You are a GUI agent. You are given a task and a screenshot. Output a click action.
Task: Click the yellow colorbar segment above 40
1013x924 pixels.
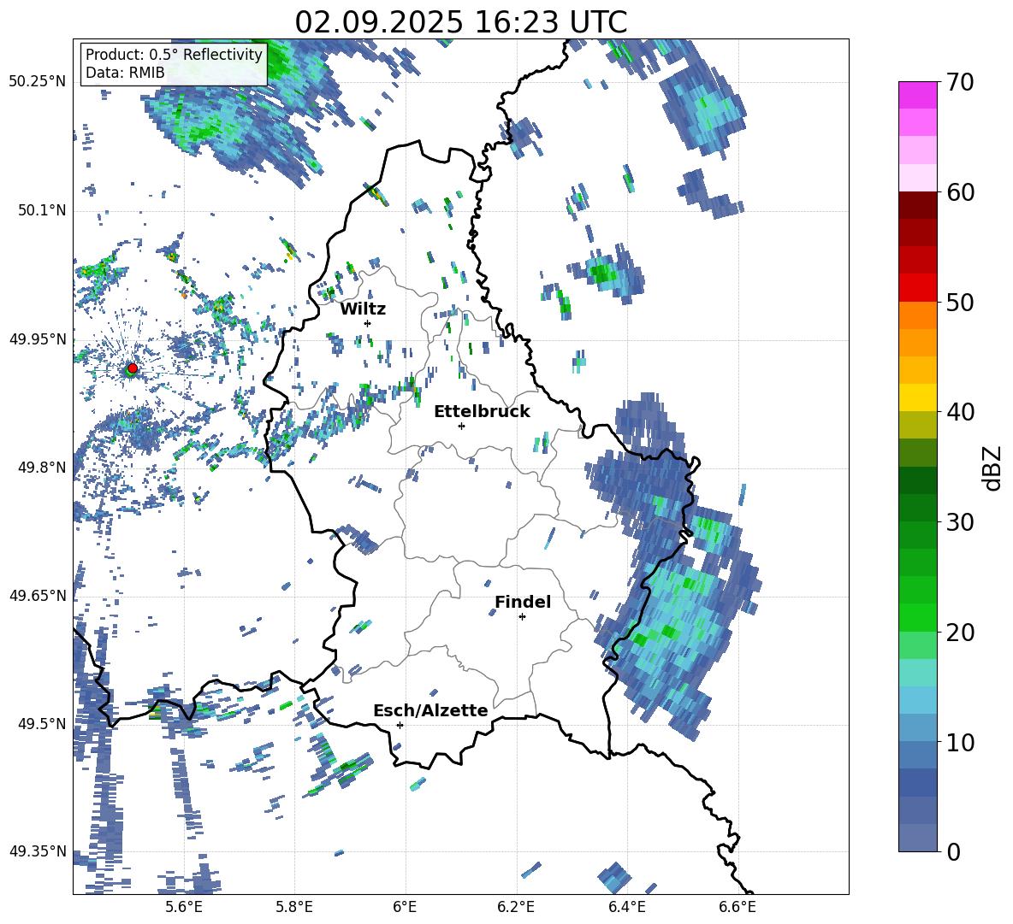pyautogui.click(x=917, y=398)
